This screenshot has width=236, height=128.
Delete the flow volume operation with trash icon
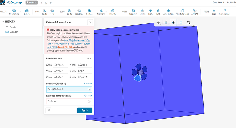tap(49, 110)
